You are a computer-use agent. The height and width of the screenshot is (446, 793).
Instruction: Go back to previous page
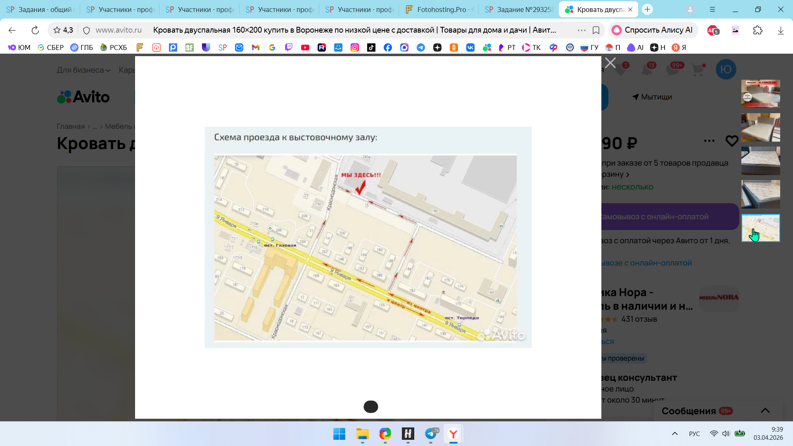(12, 30)
